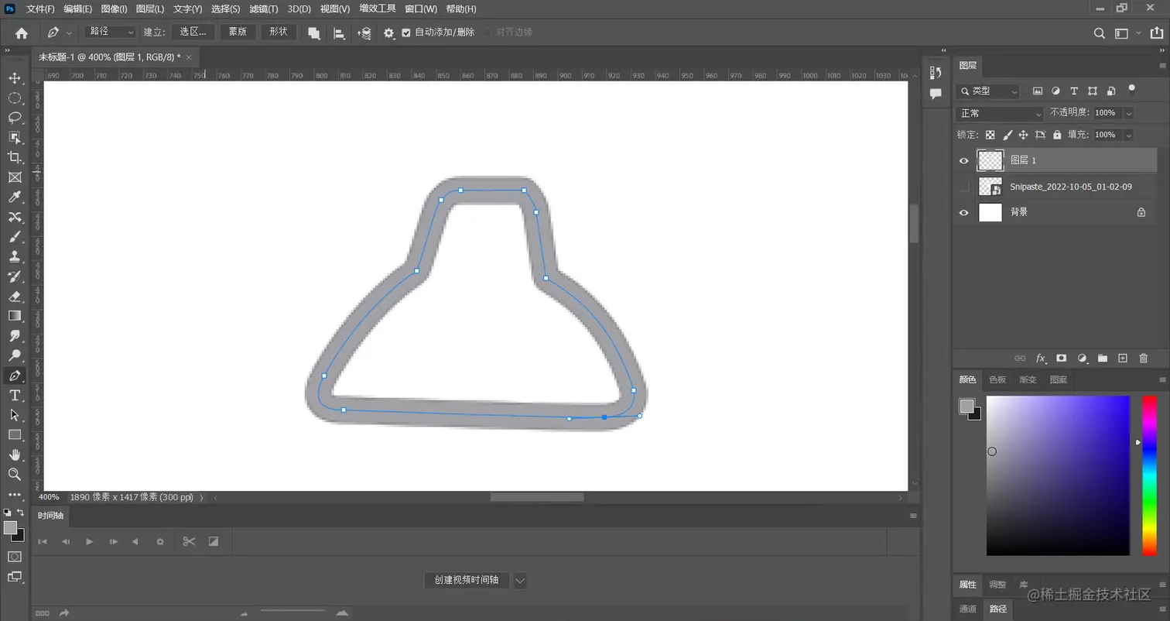Image resolution: width=1170 pixels, height=621 pixels.
Task: Hide the Background layer
Action: 963,211
